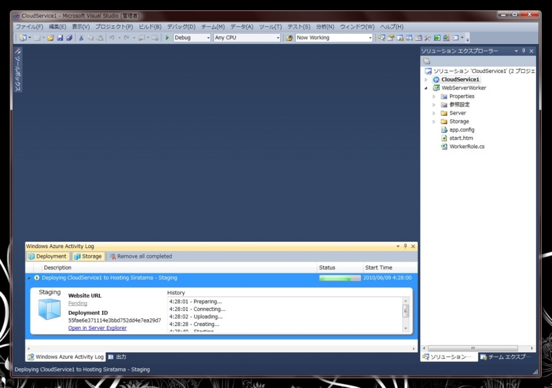Screen dimensions: 552x388
Task: Switch to the チーム エクスプ… tab
Action: click(x=506, y=357)
